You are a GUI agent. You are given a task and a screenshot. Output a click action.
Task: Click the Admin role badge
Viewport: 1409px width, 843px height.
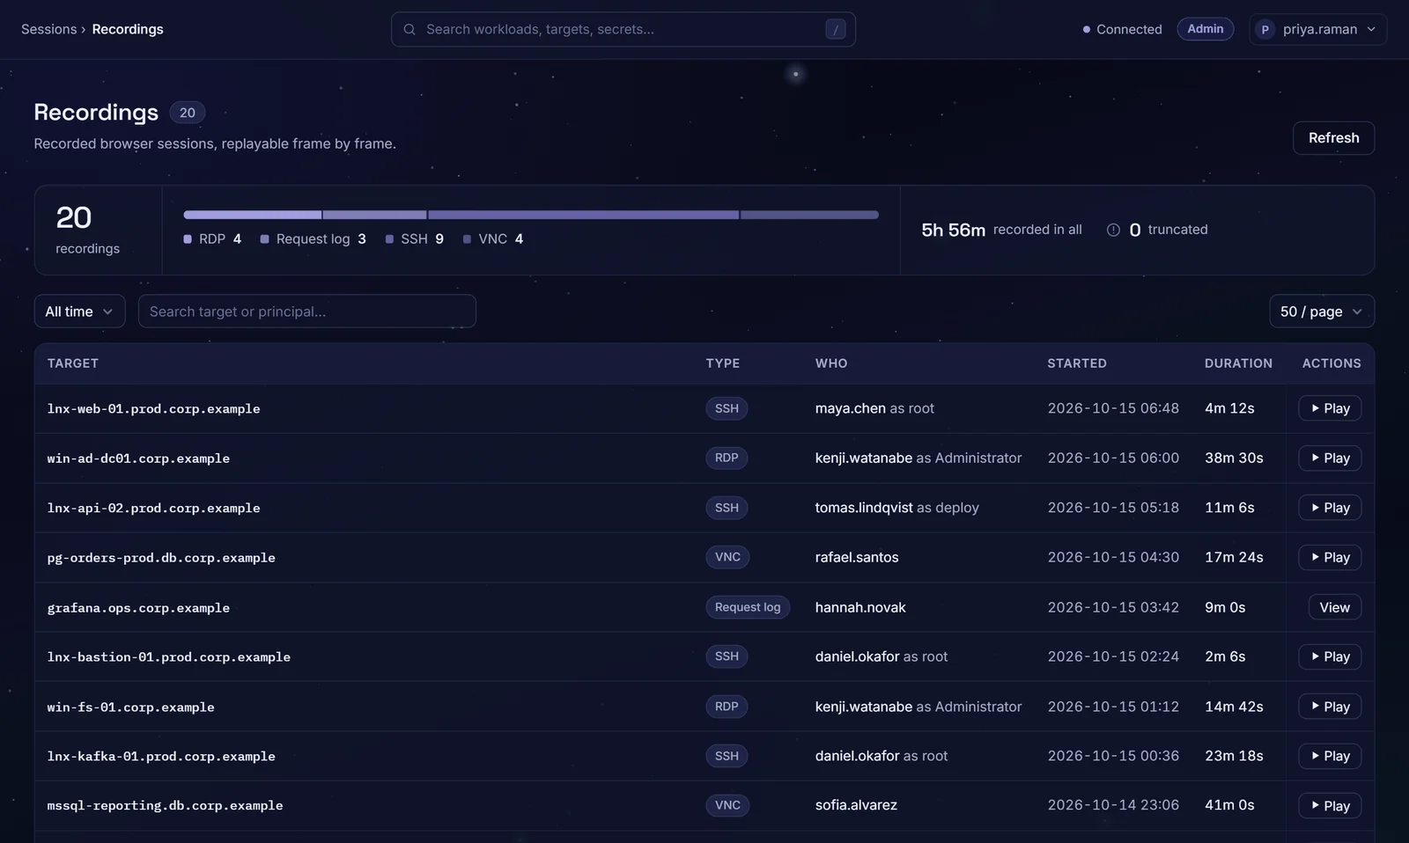pos(1205,29)
